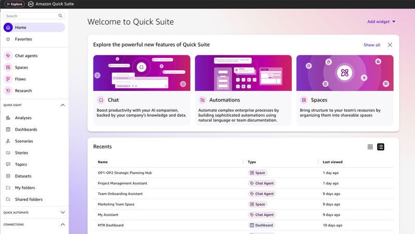Click '10 days ago' for MTR Dashboard
This screenshot has width=415, height=234.
click(332, 225)
